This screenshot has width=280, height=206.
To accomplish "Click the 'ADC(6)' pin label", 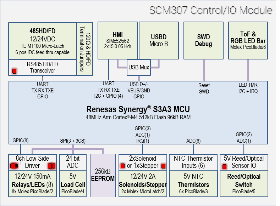I will tap(193, 141).
